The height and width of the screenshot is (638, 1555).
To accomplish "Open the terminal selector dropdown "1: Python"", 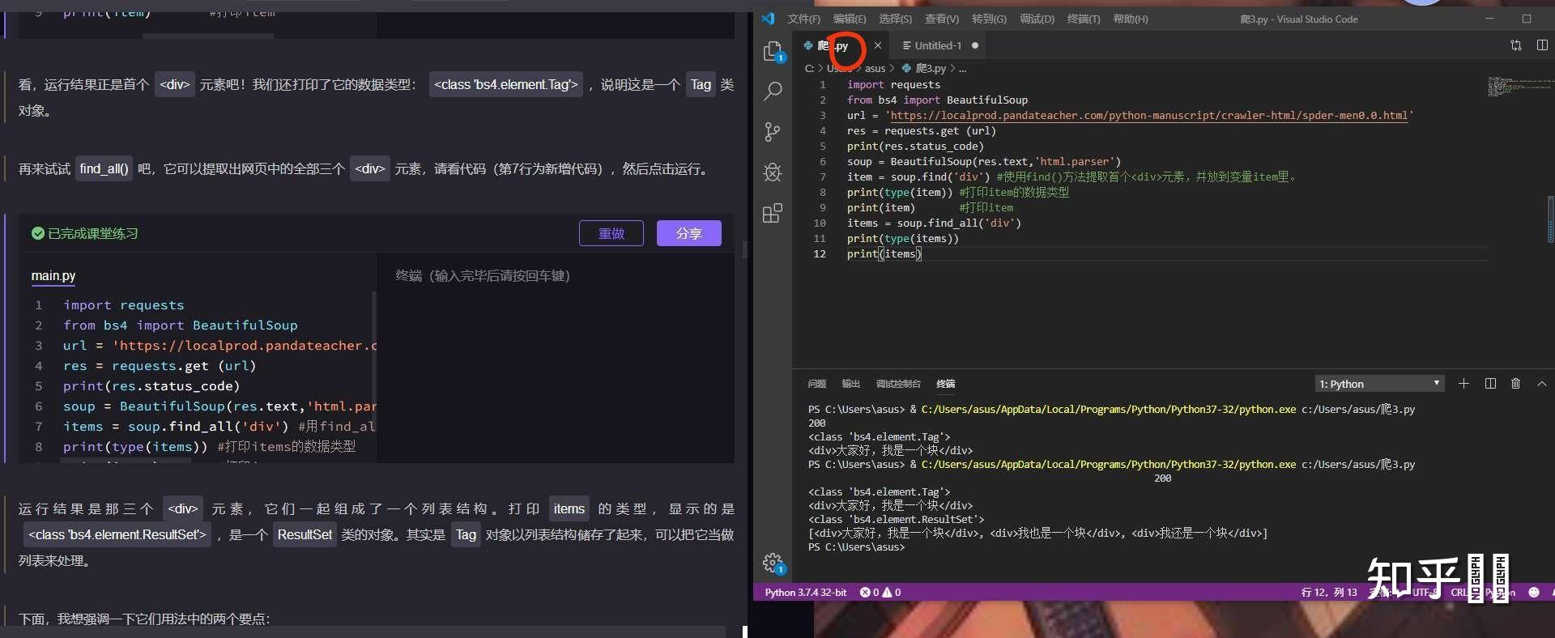I will (1379, 384).
